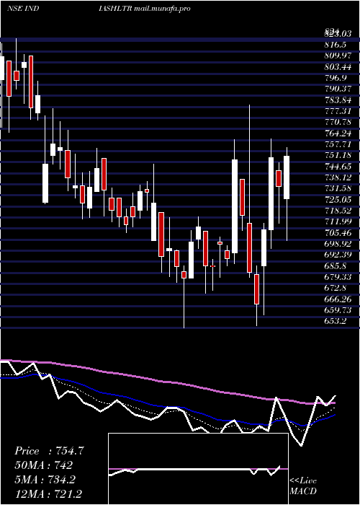Click the IASHLTR mail.munafa.pro header text
The height and width of the screenshot is (505, 360).
pyautogui.click(x=145, y=9)
